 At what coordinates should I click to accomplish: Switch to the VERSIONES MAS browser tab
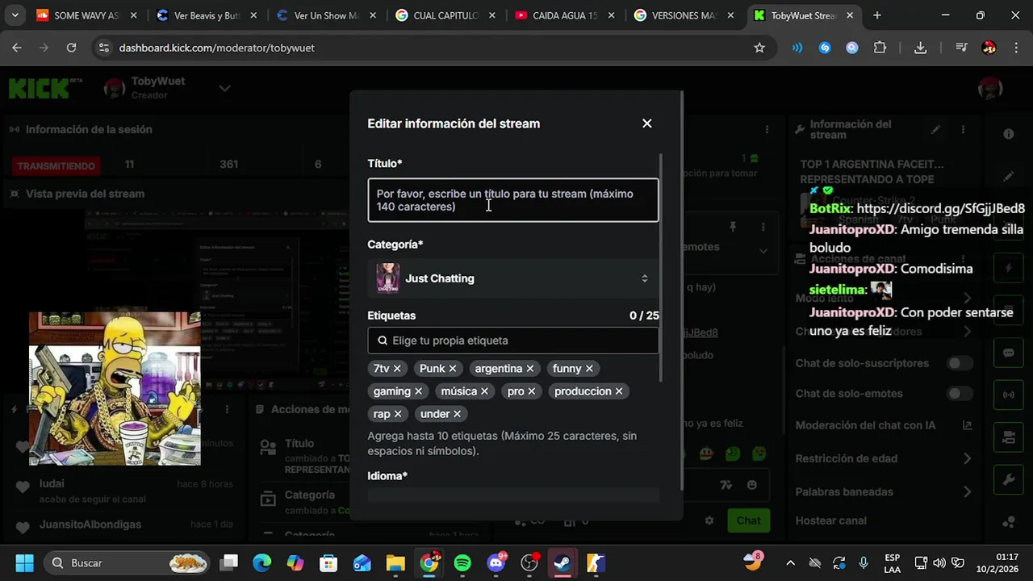coord(684,15)
